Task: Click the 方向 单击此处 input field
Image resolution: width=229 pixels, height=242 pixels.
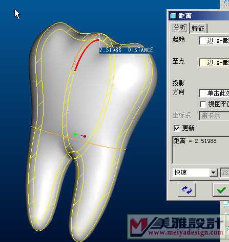Action: pyautogui.click(x=214, y=93)
